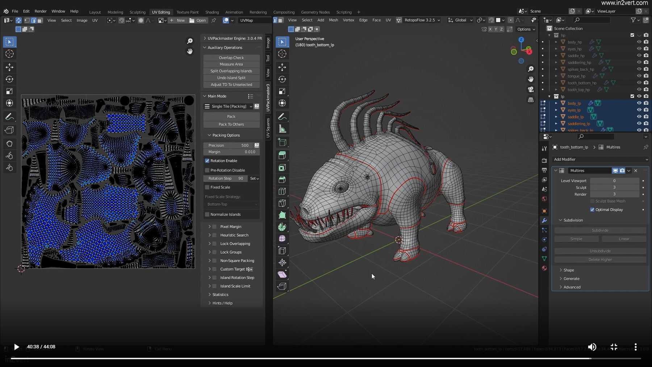Activate the Cursor tool in UV editing toolbar

tap(10, 54)
